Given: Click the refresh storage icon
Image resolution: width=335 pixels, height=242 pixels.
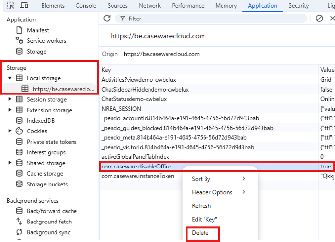Looking at the screenshot, I should tap(107, 19).
